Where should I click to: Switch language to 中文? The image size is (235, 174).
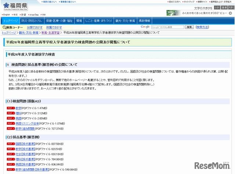pos(15,15)
